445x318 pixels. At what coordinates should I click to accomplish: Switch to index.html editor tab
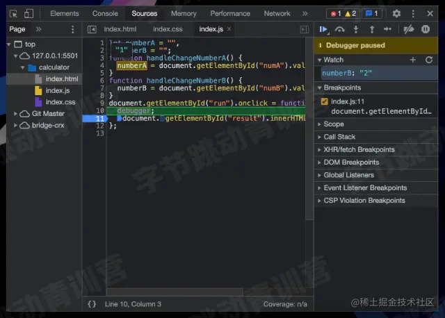pos(120,29)
